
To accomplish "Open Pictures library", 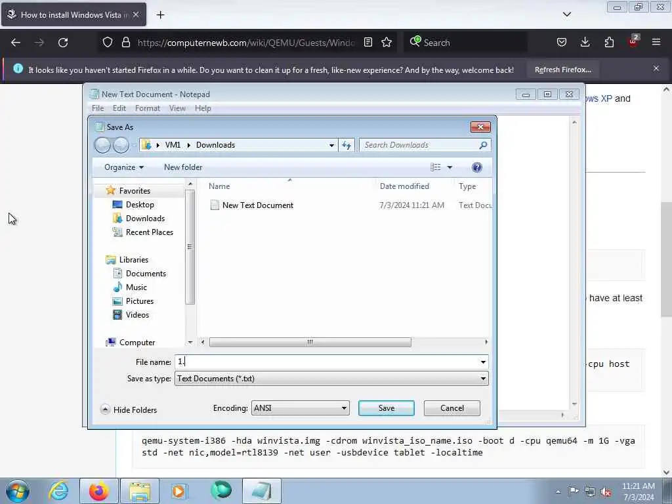I will coord(140,301).
